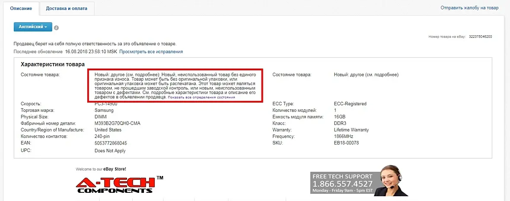This screenshot has height=201, width=510.
Task: Click the part number M393B2G70QH0-CMA
Action: point(118,123)
